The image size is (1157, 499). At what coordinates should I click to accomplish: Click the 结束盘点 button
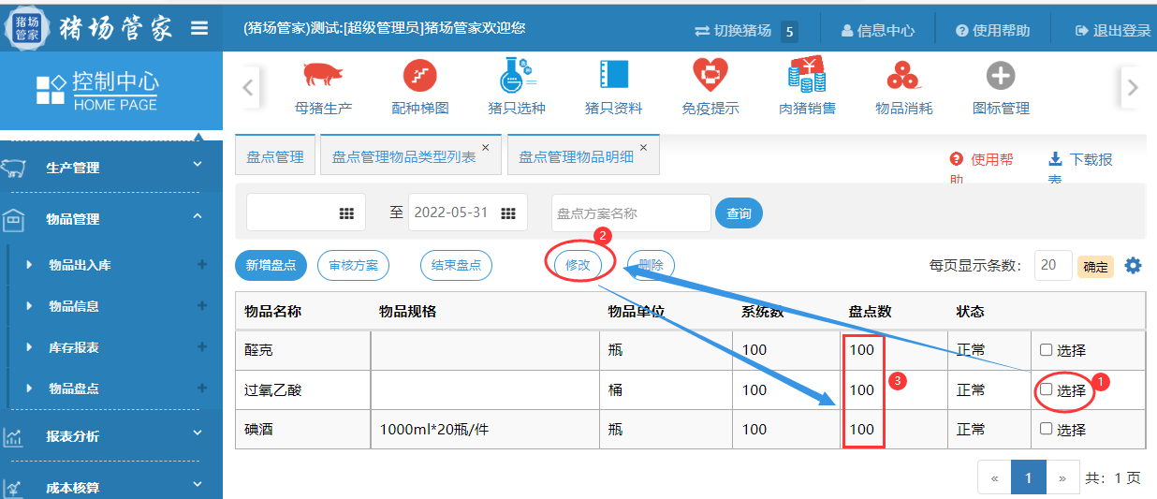(456, 265)
